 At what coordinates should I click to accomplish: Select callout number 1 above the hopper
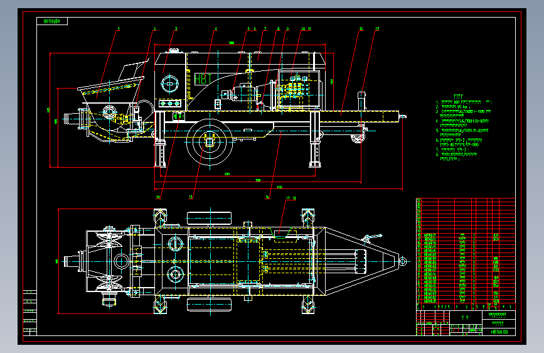click(x=119, y=29)
